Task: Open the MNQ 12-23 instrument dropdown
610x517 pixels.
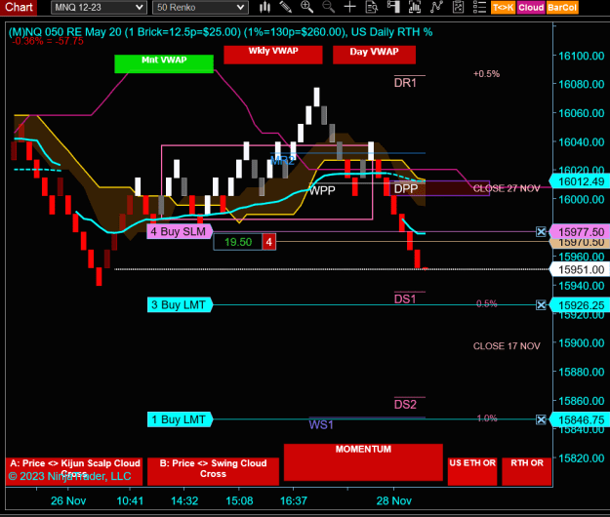Action: tap(99, 8)
